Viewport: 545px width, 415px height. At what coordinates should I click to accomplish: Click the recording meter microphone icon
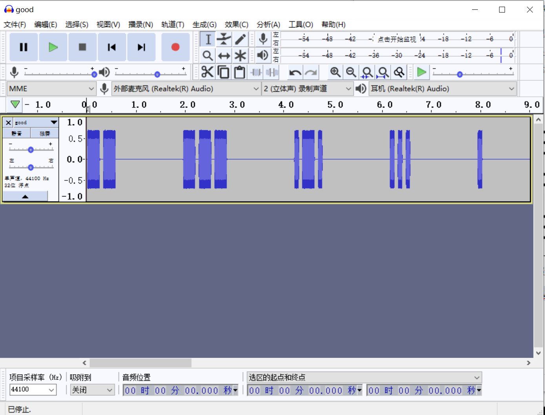pyautogui.click(x=263, y=39)
